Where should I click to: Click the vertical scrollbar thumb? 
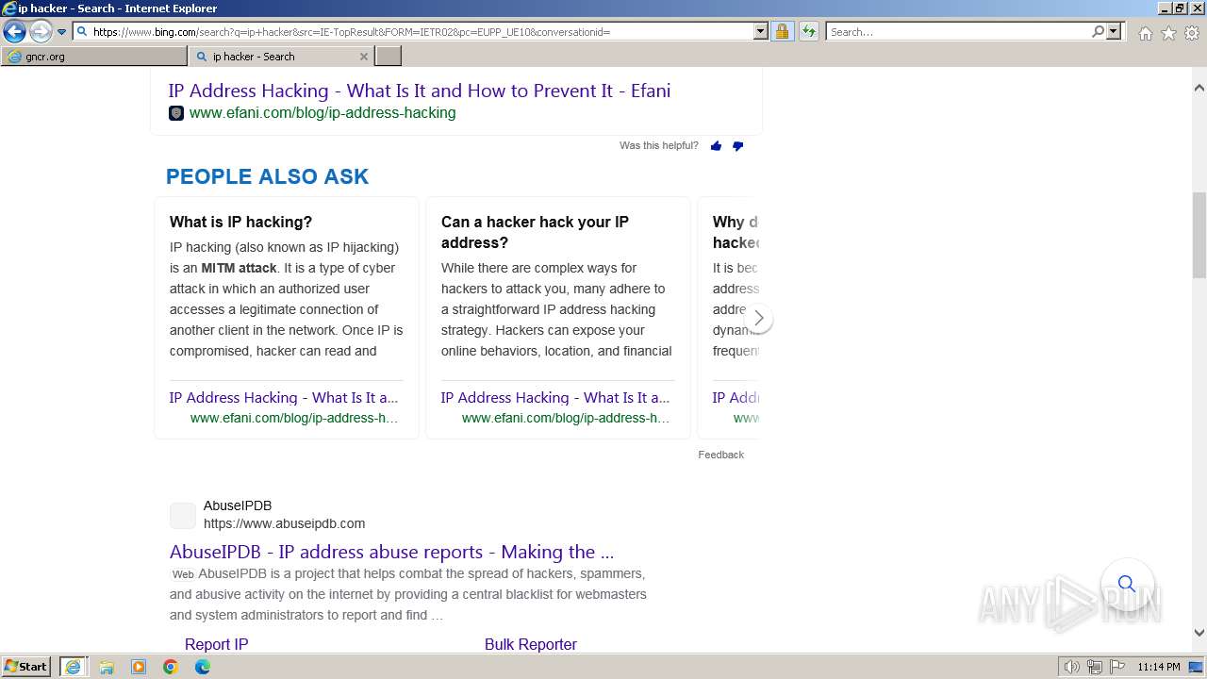point(1199,234)
